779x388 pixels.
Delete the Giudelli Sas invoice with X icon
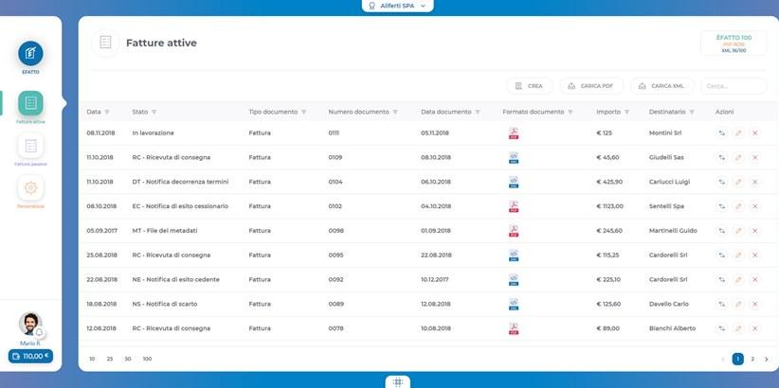755,157
